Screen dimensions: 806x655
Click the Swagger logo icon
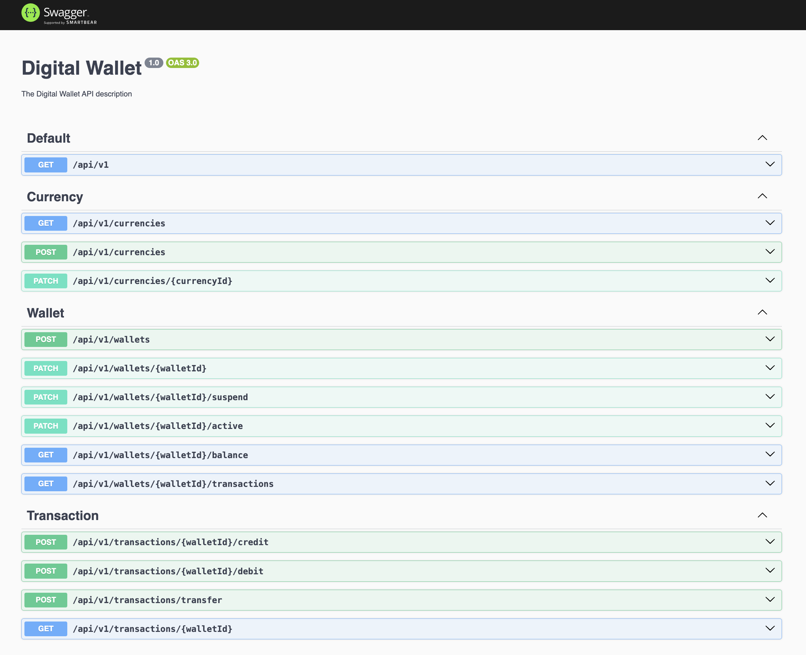(x=30, y=13)
